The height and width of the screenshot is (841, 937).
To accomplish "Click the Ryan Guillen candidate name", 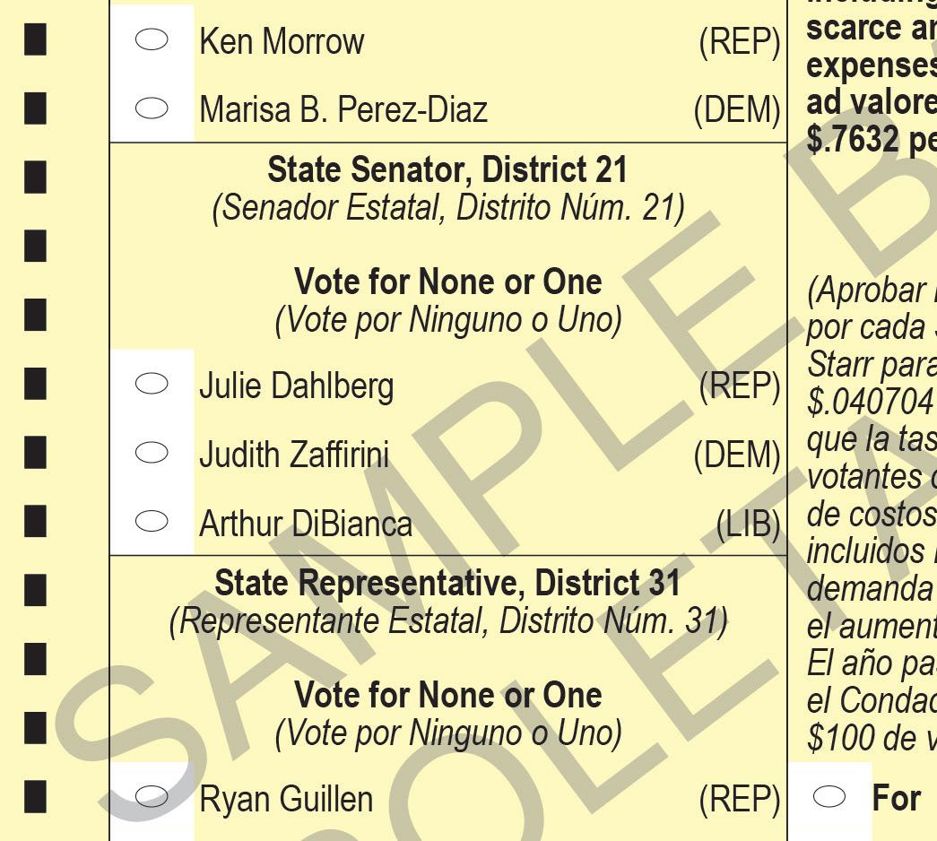I will (286, 798).
